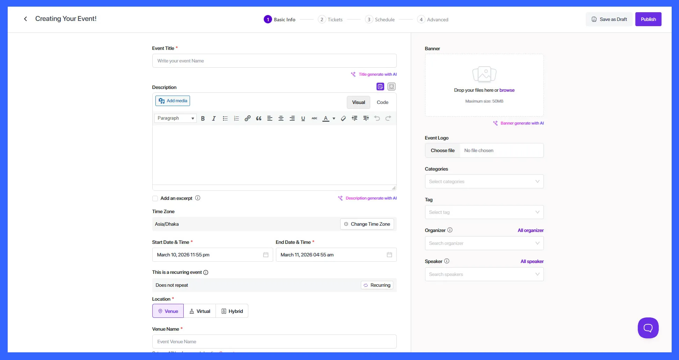This screenshot has width=679, height=360.
Task: Go to the Tickets step
Action: pyautogui.click(x=330, y=20)
